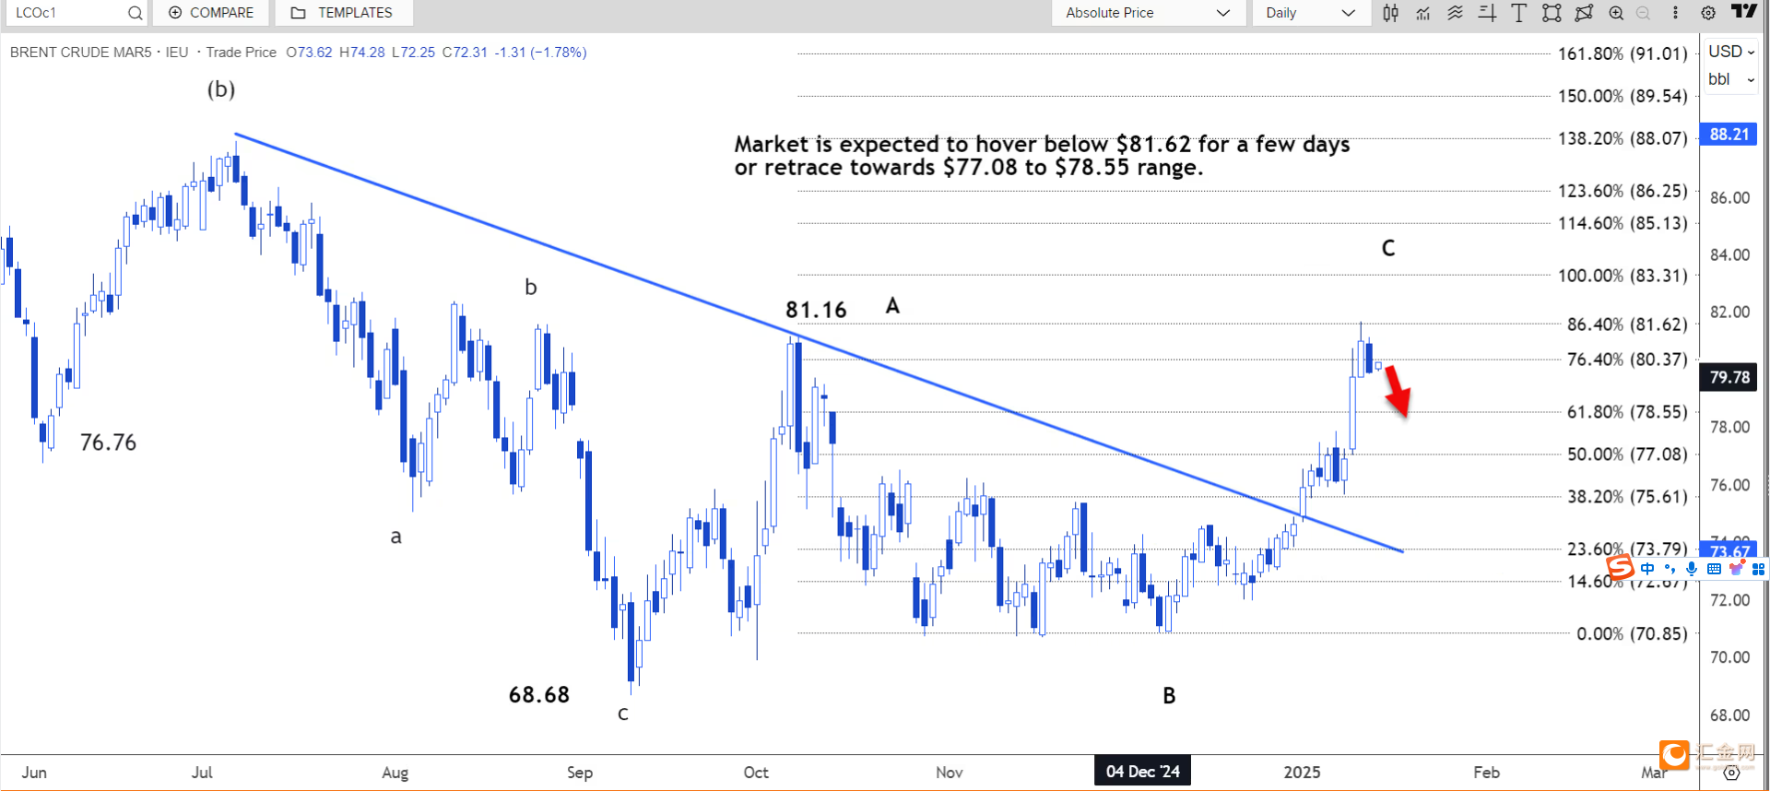Click the 68.68 low price annotation
The image size is (1770, 791).
(x=539, y=695)
